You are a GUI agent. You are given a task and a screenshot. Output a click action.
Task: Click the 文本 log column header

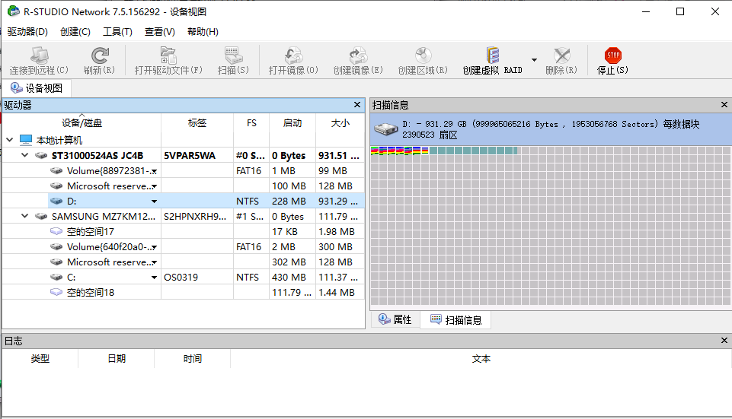click(481, 358)
